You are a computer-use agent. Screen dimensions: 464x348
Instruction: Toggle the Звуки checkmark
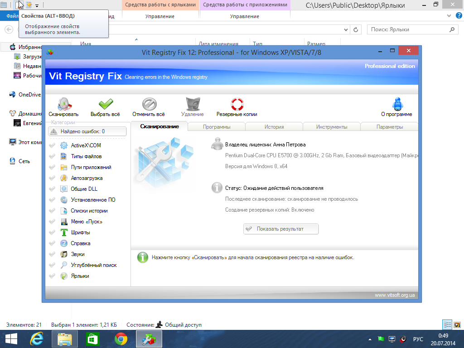(x=52, y=254)
